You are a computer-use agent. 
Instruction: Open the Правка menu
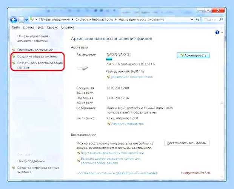[29, 27]
